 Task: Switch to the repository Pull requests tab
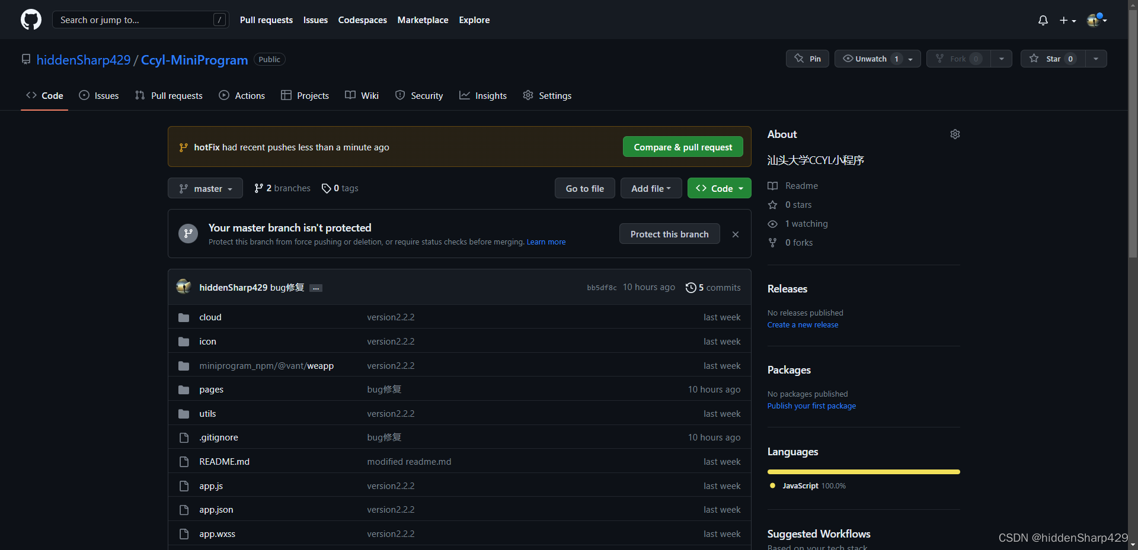click(169, 95)
